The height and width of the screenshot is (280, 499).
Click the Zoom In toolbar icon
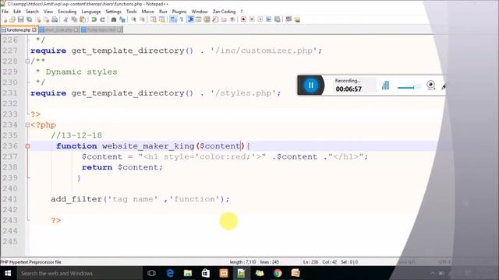click(x=133, y=19)
